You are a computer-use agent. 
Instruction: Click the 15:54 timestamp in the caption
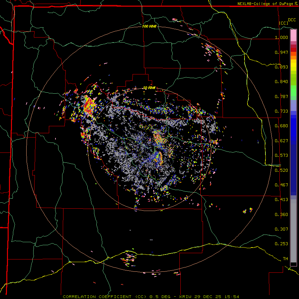pos(232,297)
